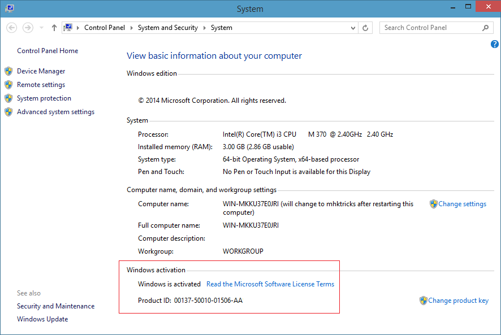501x335 pixels.
Task: Open Windows Update from See also
Action: [42, 319]
